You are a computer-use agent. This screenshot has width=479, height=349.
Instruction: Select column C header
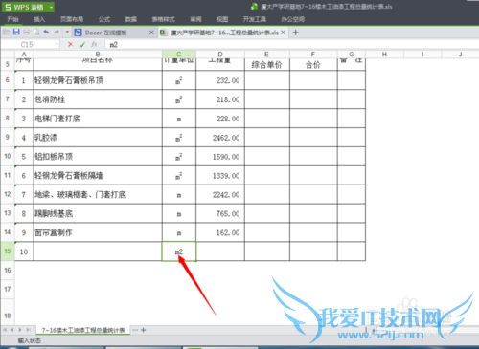coord(179,55)
